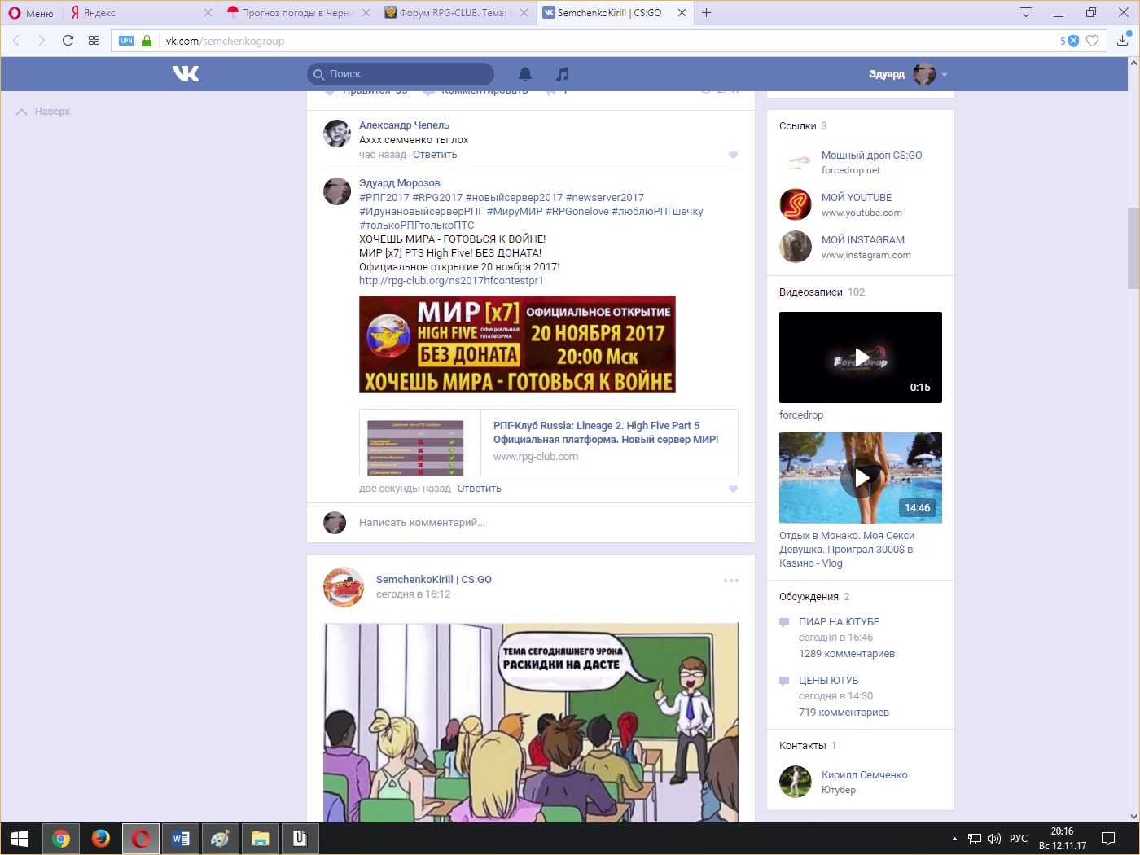Open the МОЙ INSTAGRAM link
The image size is (1140, 855).
[x=863, y=240]
